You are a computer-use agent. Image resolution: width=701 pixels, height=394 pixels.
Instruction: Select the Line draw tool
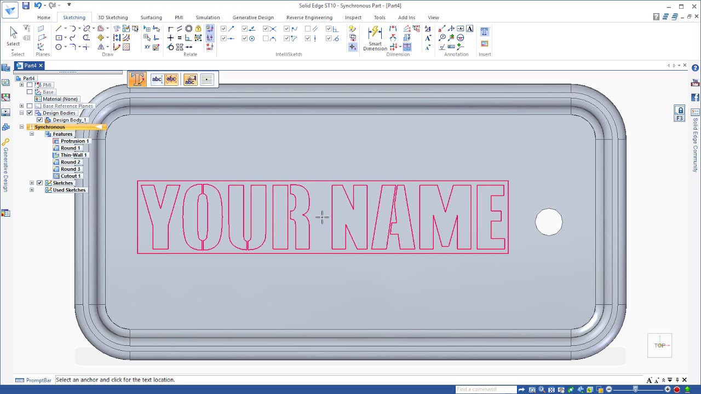click(59, 28)
